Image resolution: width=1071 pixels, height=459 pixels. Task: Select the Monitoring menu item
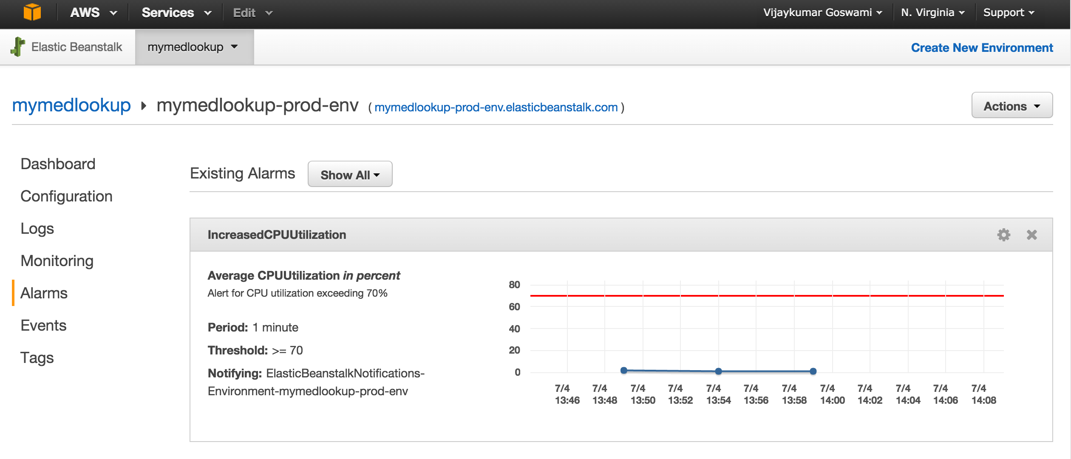coord(56,260)
